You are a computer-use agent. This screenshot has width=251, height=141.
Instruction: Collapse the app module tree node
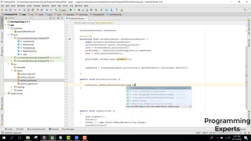[5, 25]
